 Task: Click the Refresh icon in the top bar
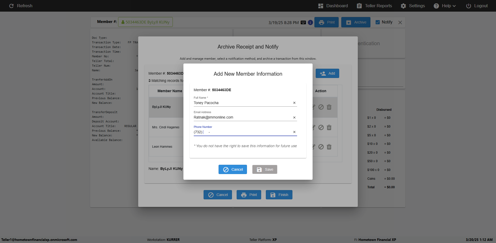pyautogui.click(x=11, y=6)
